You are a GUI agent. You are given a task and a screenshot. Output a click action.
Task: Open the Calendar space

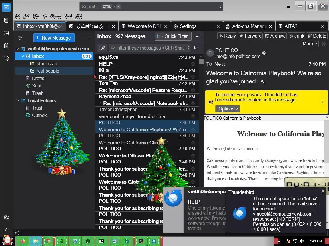6,33
